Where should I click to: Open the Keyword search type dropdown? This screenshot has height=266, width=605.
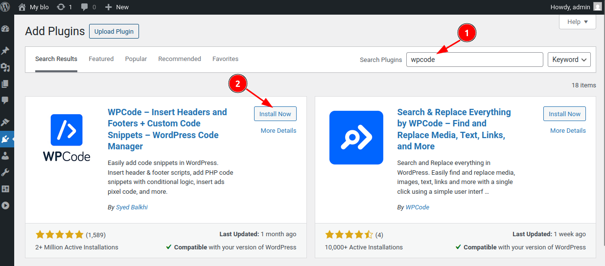[x=569, y=60]
